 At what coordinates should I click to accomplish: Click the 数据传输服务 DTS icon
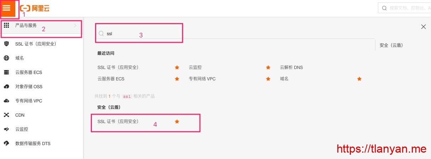6,143
